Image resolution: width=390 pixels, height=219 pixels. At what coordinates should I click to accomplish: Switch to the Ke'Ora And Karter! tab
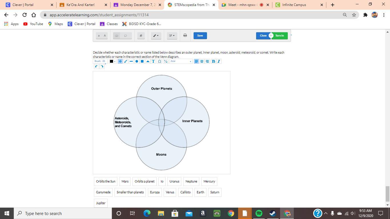pos(83,5)
